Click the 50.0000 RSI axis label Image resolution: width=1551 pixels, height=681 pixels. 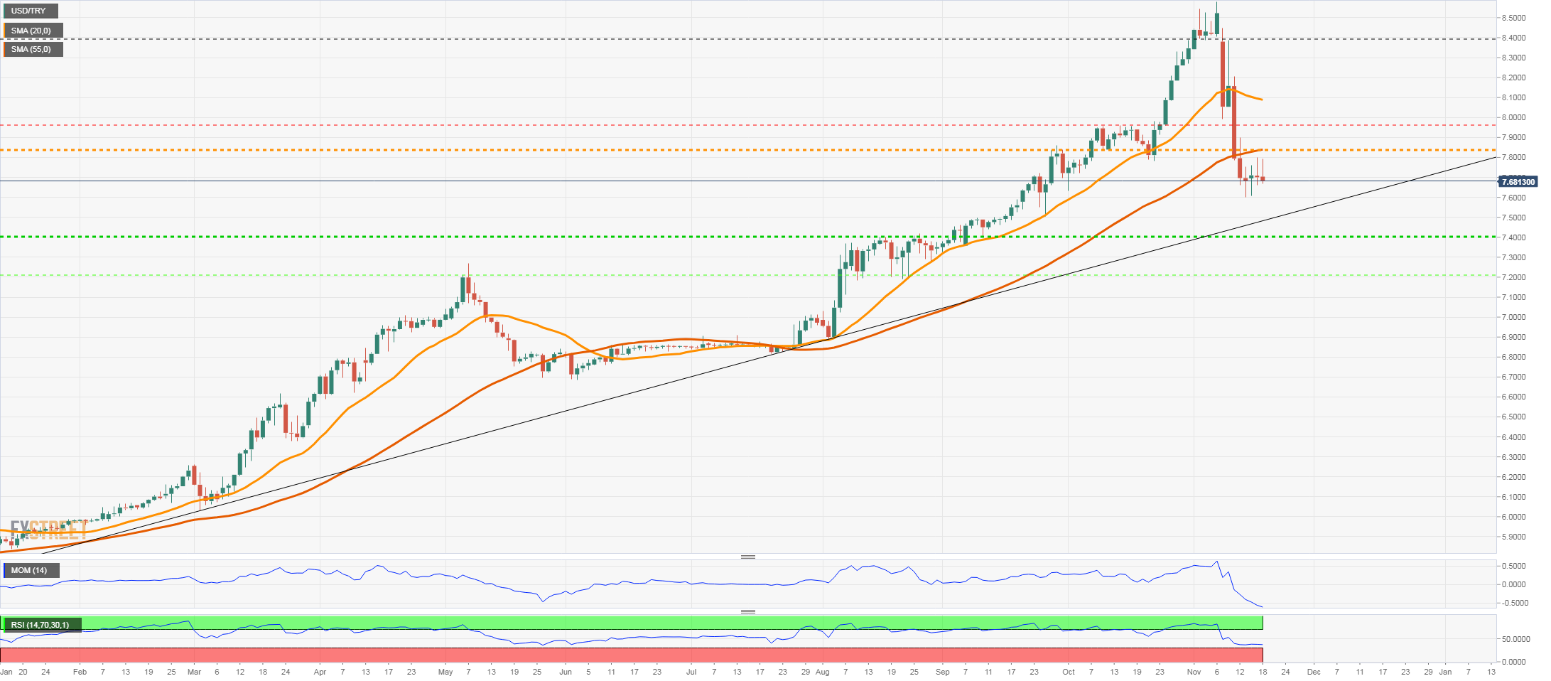click(1515, 639)
